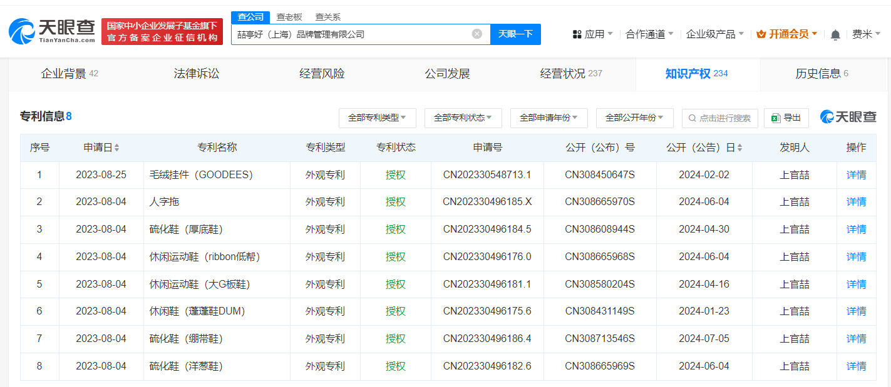The image size is (891, 387).
Task: Expand the 全部专利状态 filter
Action: coord(463,118)
